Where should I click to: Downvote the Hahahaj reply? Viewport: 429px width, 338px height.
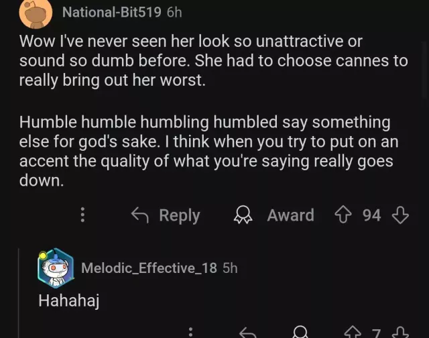point(400,333)
